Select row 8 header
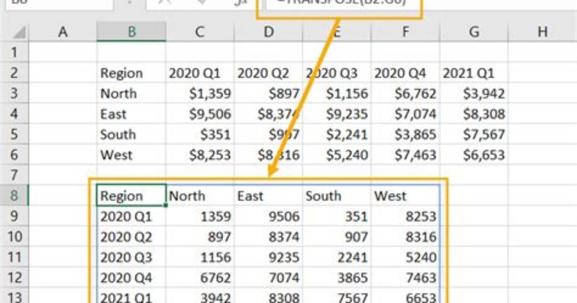Image resolution: width=577 pixels, height=303 pixels. 14,195
